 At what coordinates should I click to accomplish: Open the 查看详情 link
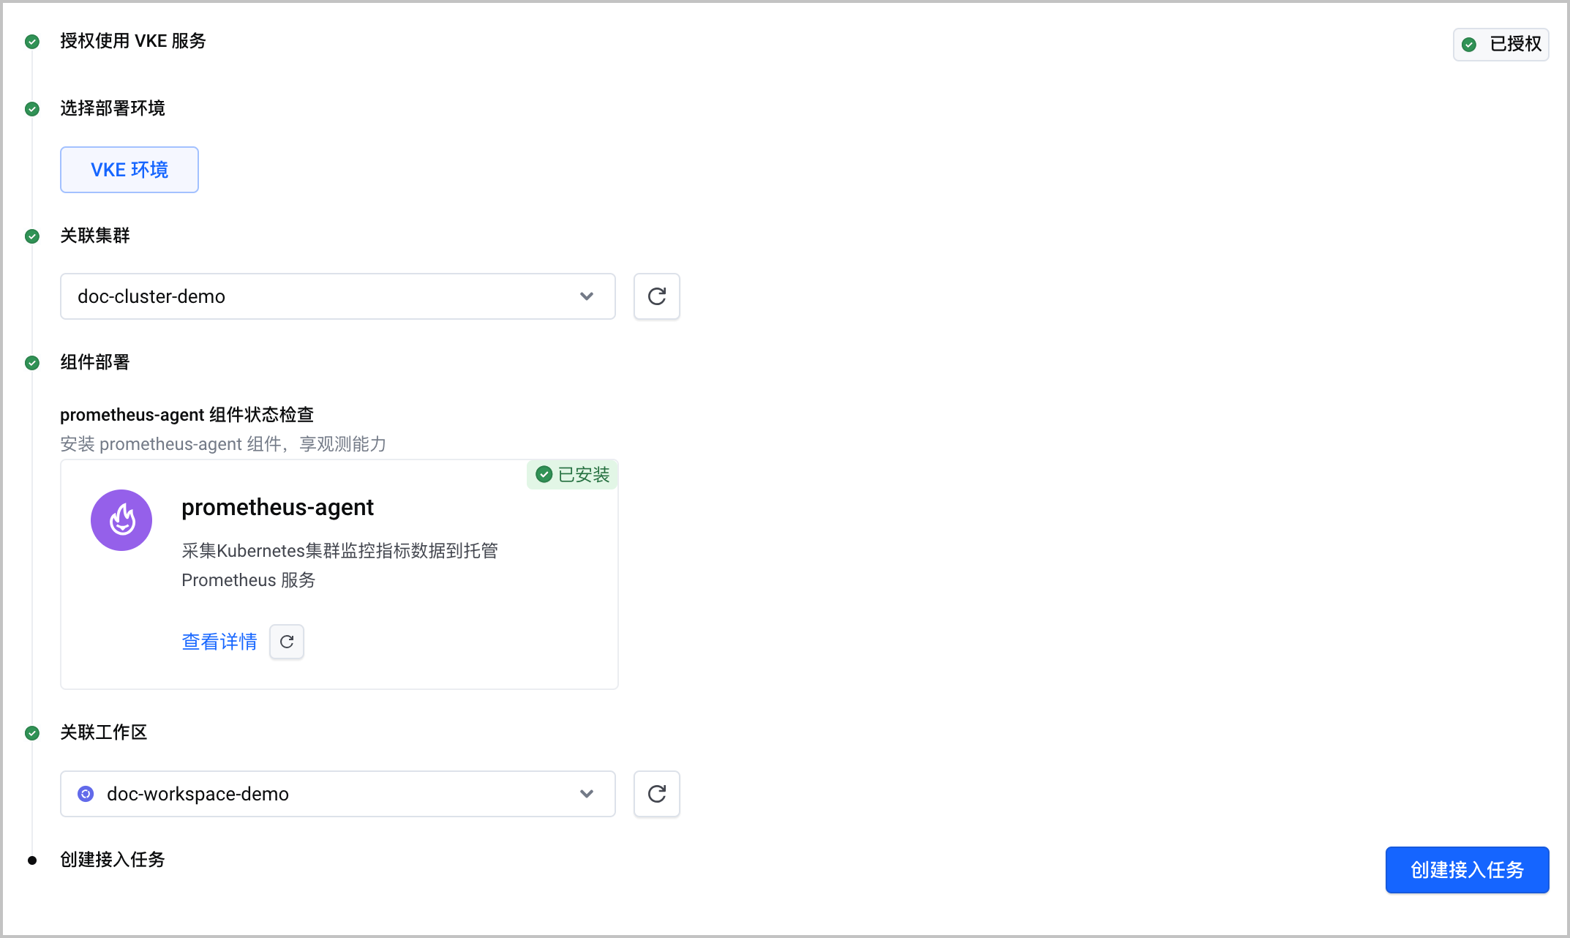(219, 642)
